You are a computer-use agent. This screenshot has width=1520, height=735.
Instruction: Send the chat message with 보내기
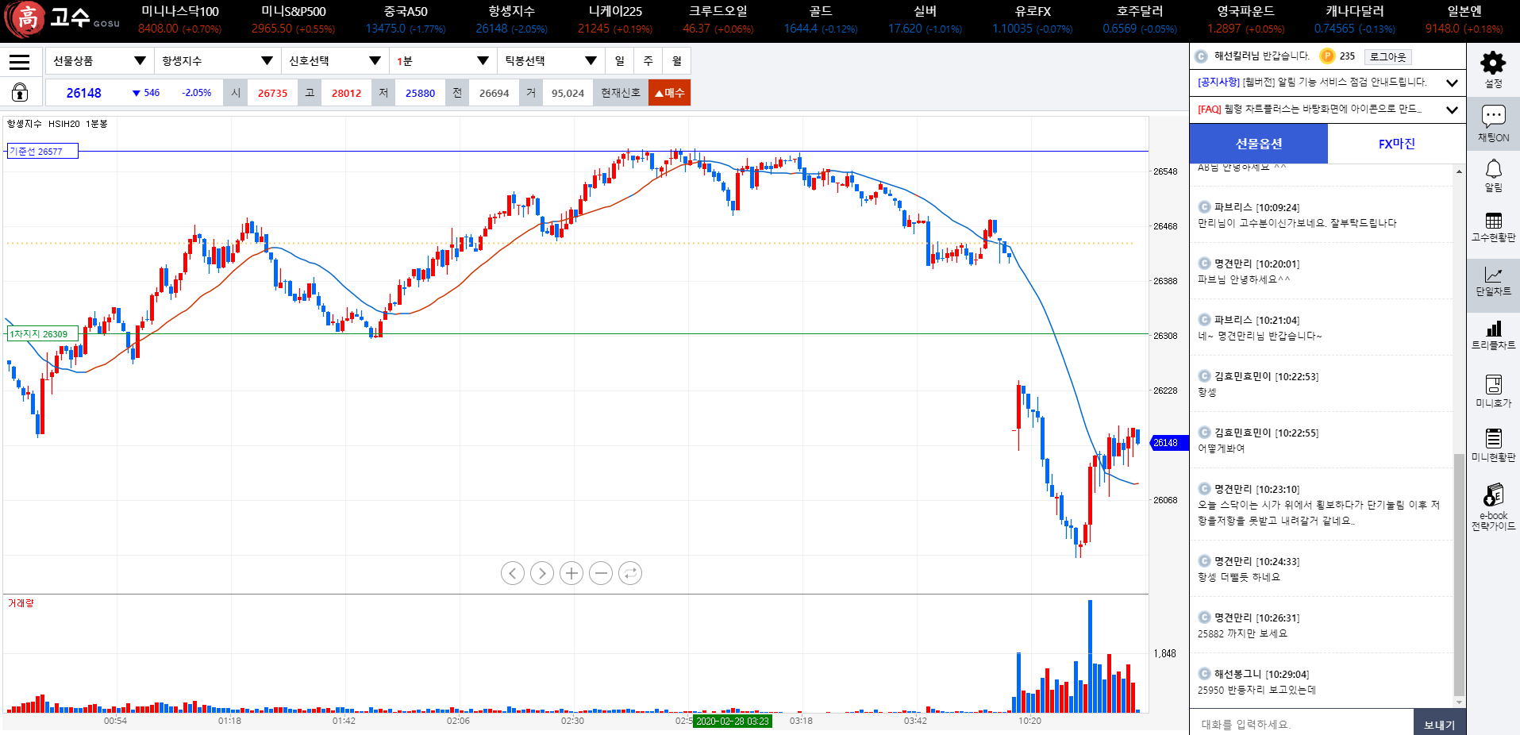pyautogui.click(x=1439, y=724)
